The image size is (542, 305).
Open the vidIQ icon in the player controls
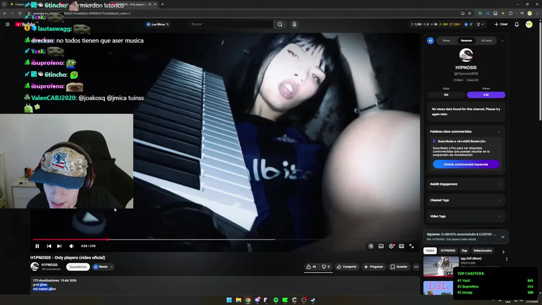pos(371,246)
